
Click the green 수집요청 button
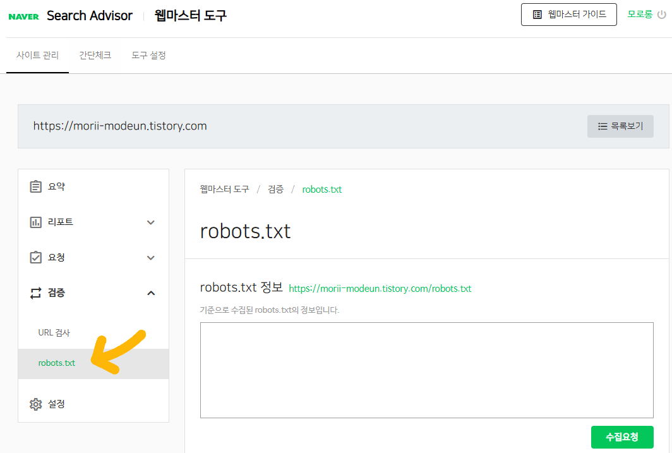[622, 437]
